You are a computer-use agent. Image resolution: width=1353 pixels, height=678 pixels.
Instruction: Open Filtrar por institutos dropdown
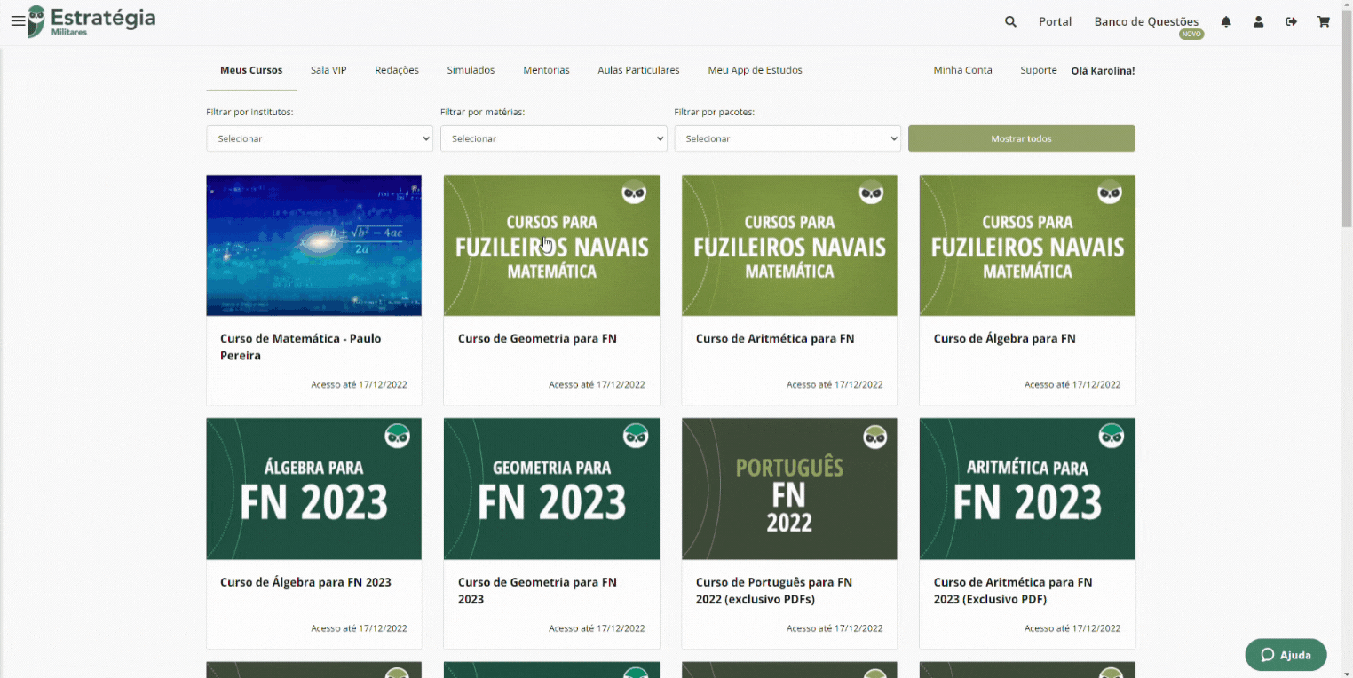click(x=320, y=138)
